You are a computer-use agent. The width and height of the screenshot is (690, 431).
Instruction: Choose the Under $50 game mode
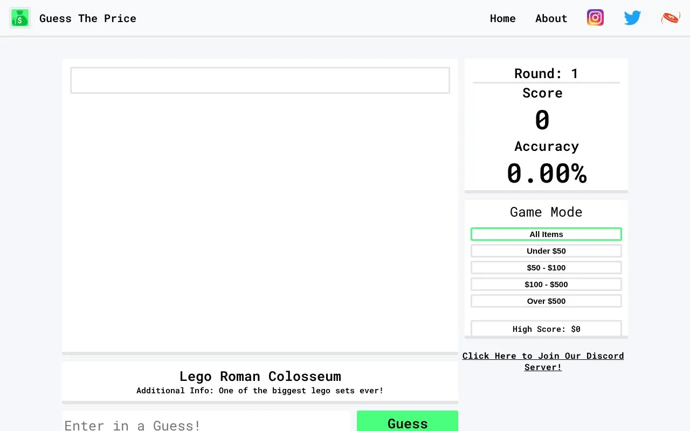tap(546, 251)
